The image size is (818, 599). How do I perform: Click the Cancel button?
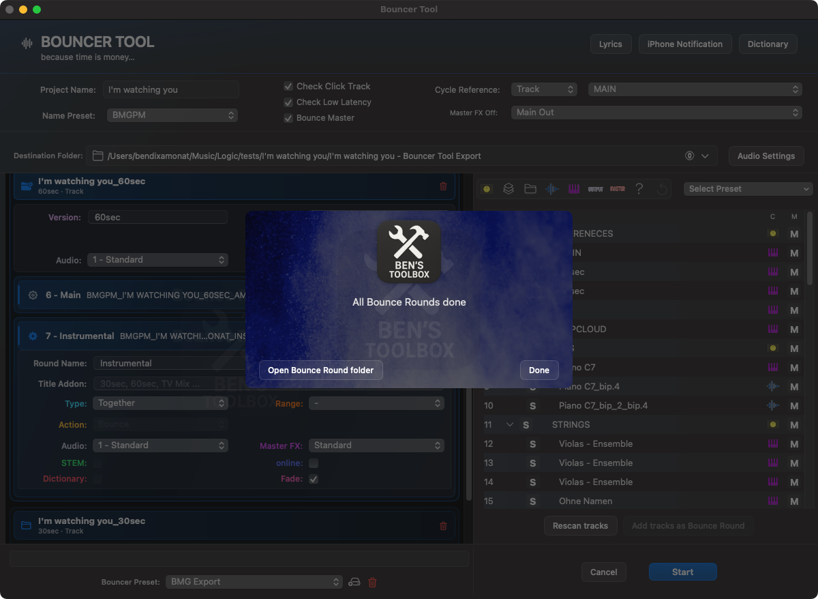(x=604, y=572)
